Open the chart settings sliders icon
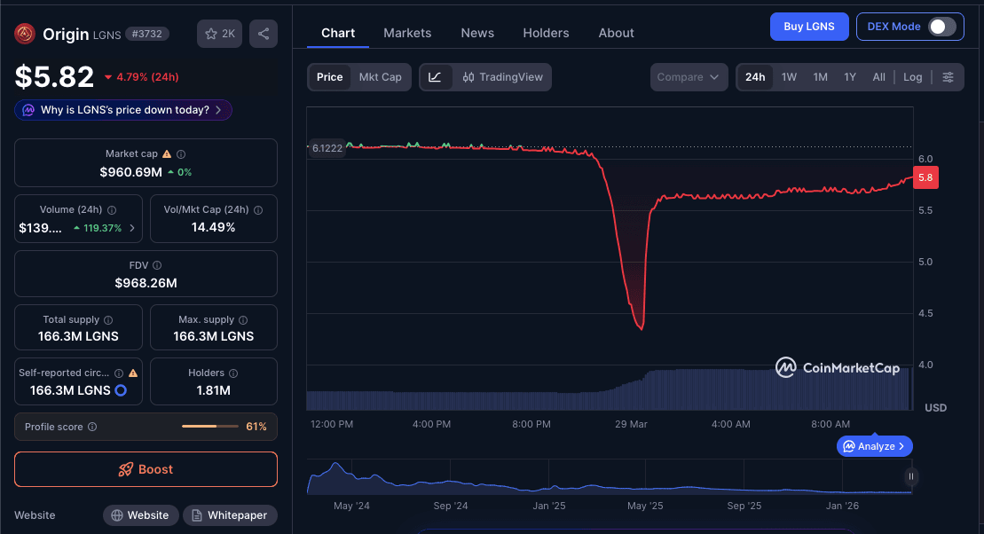Screen dimensions: 984x534 (949, 77)
